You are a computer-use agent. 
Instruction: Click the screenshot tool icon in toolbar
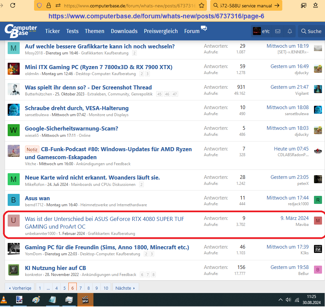[304, 5]
